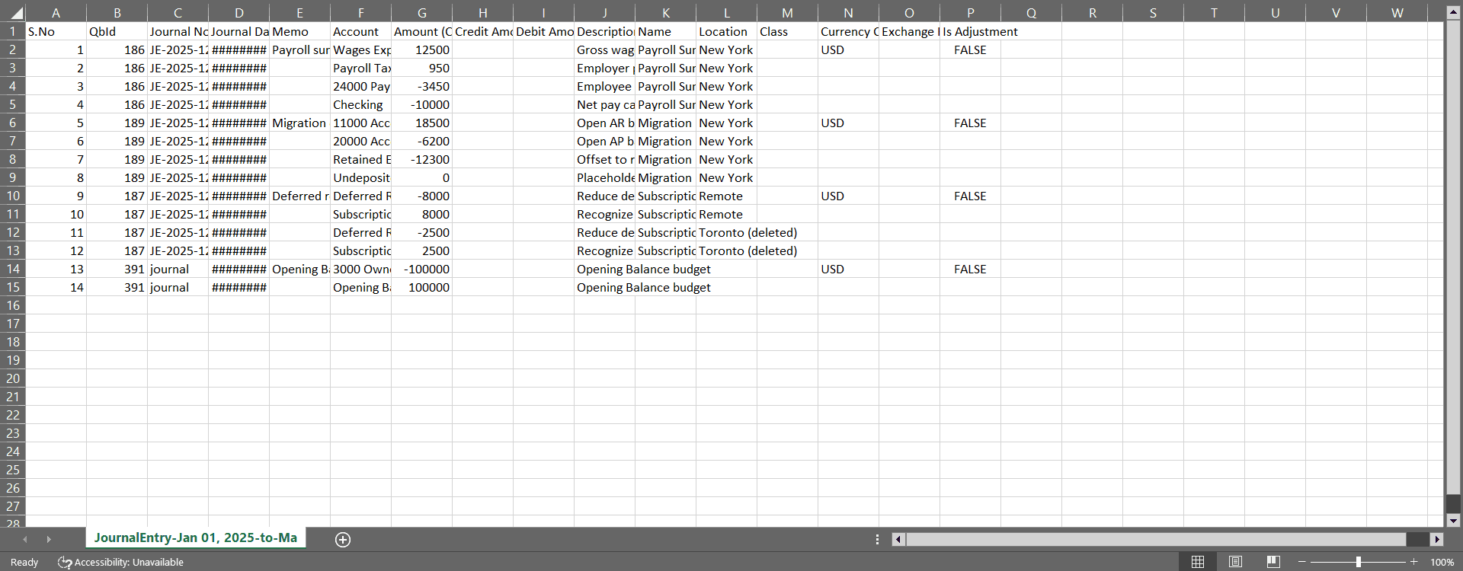Click the horizontal scrollbar right arrow
The width and height of the screenshot is (1463, 571).
[1437, 539]
